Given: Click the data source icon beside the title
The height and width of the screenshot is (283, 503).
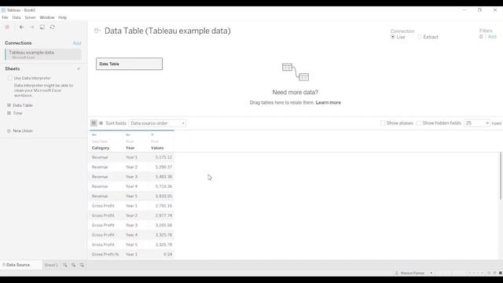Looking at the screenshot, I should click(97, 31).
